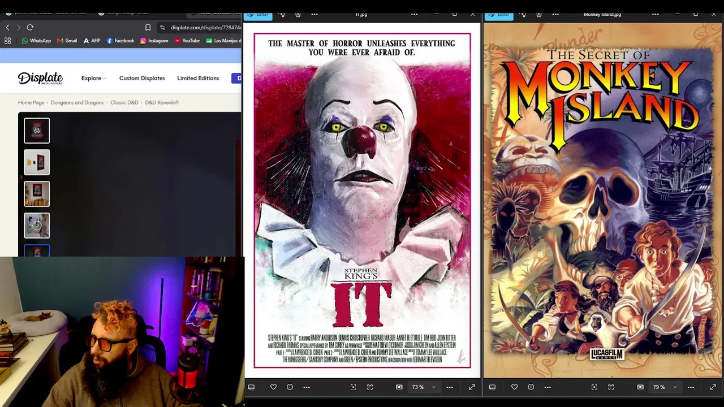The image size is (724, 407).
Task: Select the third Displate product thumbnail
Action: tap(37, 194)
